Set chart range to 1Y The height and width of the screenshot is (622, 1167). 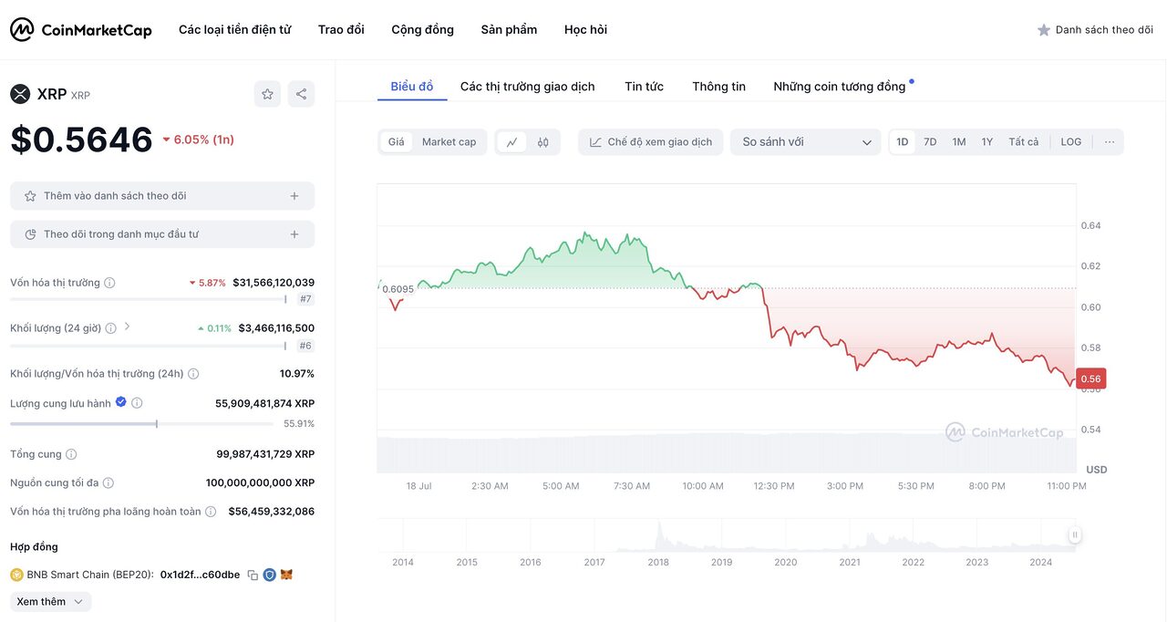tap(987, 142)
